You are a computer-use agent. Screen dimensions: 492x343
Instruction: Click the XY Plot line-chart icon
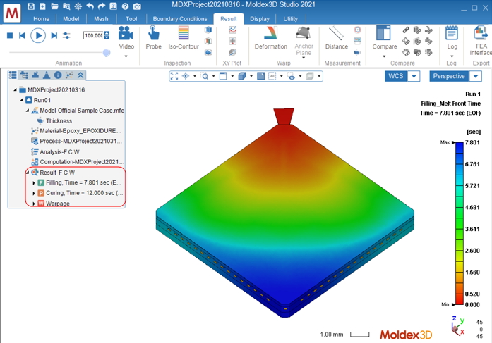[232, 30]
